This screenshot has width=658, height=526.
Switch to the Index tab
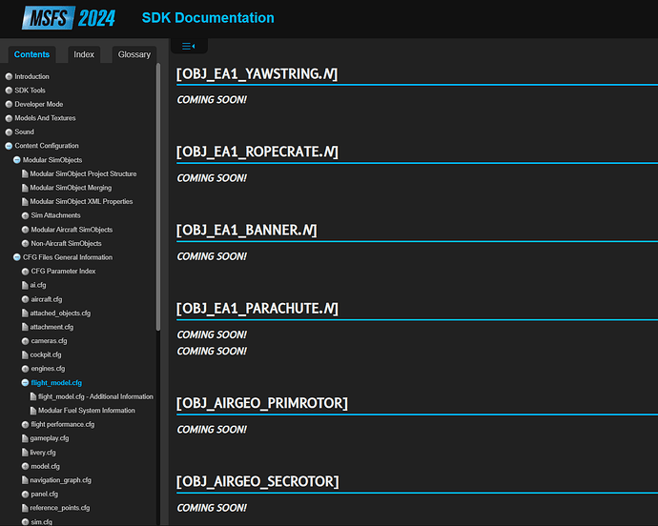click(84, 54)
